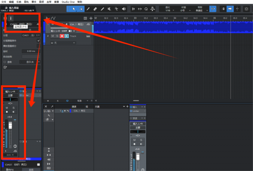253x171 pixels.
Task: Toggle the 播放重叠部分 checkbox
Action: (x=39, y=46)
